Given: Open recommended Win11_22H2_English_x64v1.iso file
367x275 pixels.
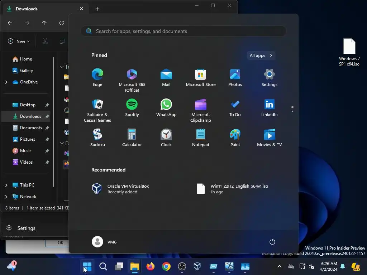Looking at the screenshot, I should (232, 189).
